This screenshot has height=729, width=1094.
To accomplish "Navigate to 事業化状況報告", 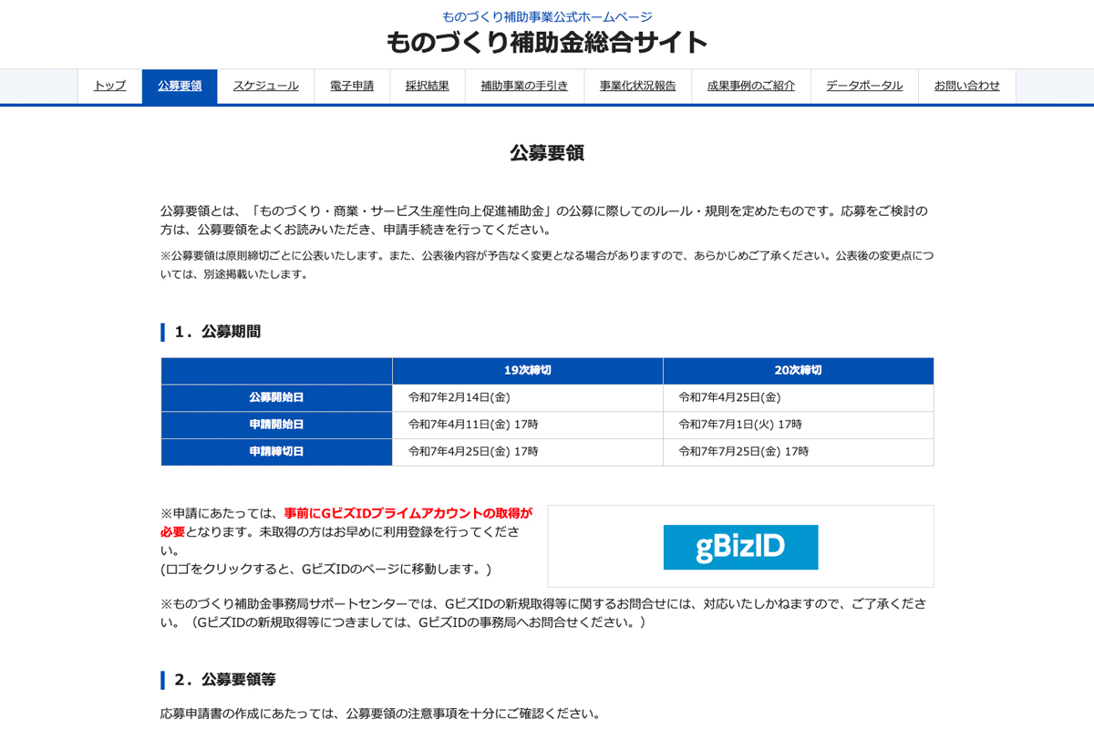I will click(637, 86).
